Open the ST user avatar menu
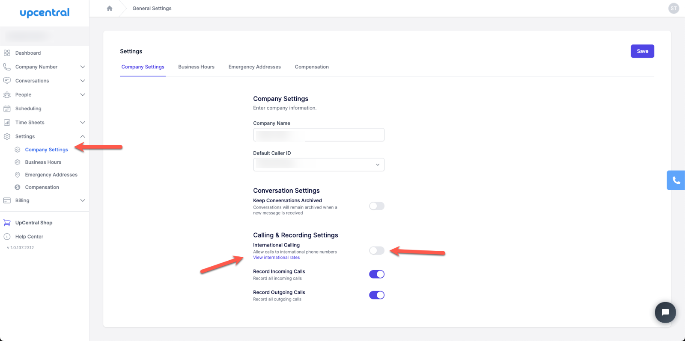This screenshot has width=685, height=341. click(673, 9)
